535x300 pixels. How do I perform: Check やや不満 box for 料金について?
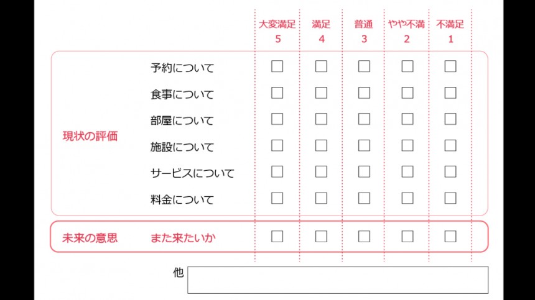coord(407,198)
